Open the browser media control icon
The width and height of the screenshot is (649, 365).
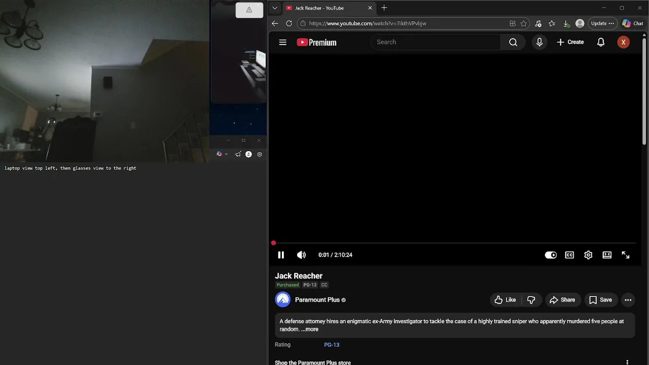(538, 23)
